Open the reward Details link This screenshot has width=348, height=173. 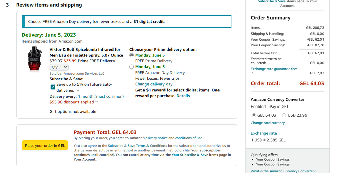pyautogui.click(x=183, y=96)
